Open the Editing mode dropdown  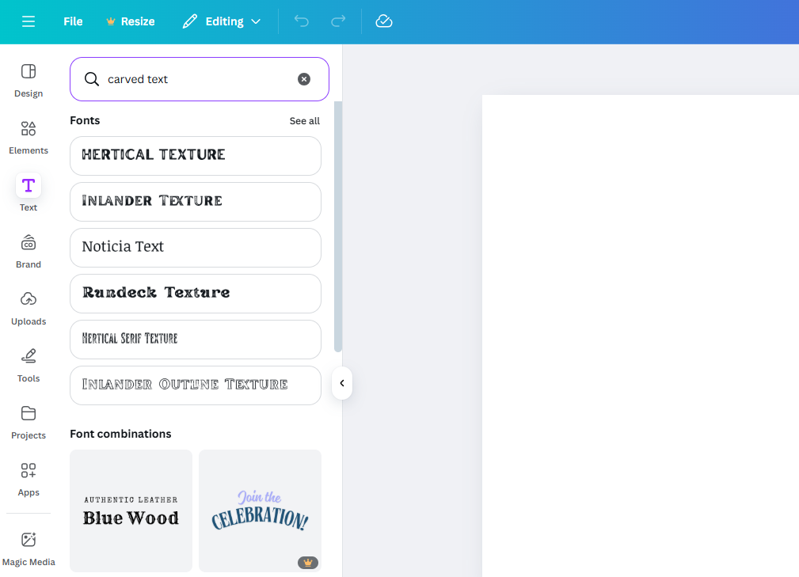pyautogui.click(x=222, y=21)
